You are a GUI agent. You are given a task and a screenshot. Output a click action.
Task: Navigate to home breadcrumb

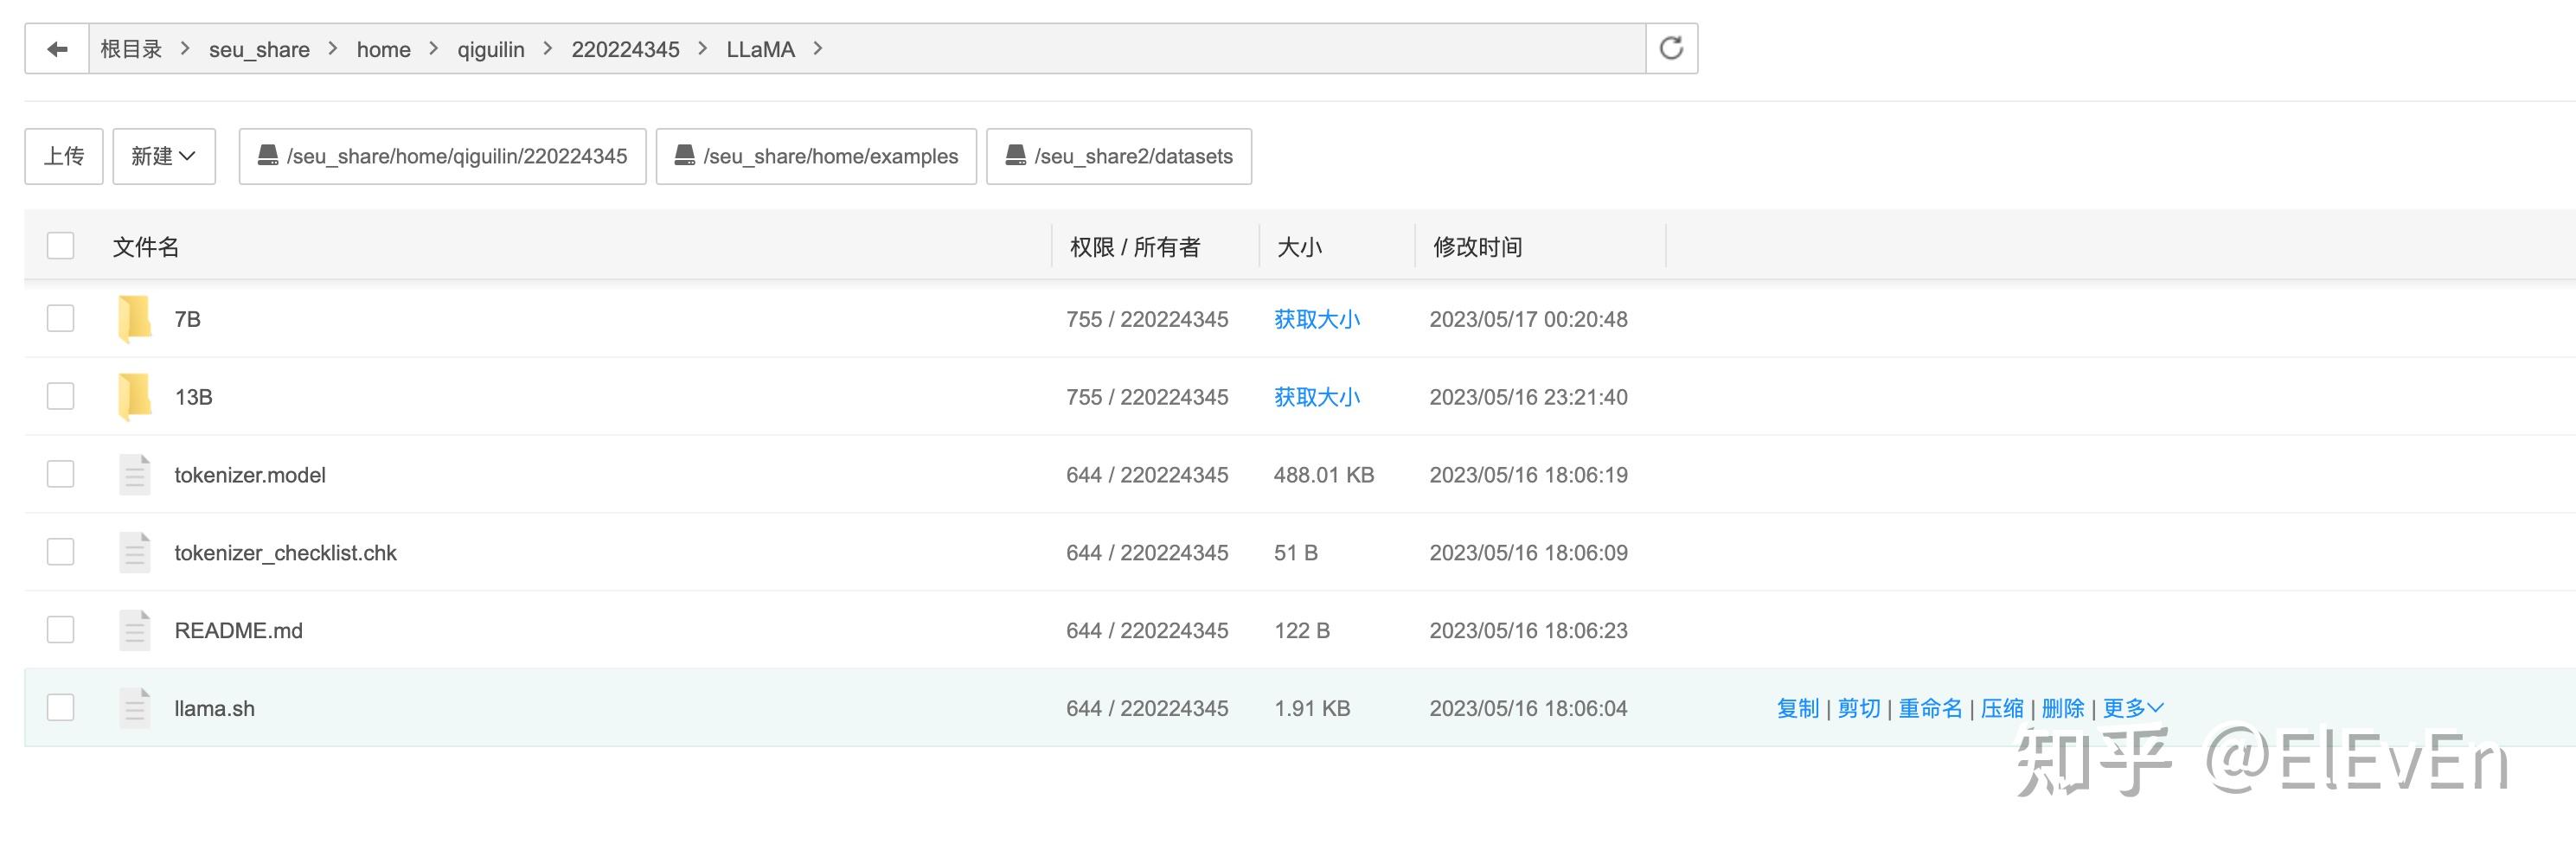[x=384, y=49]
